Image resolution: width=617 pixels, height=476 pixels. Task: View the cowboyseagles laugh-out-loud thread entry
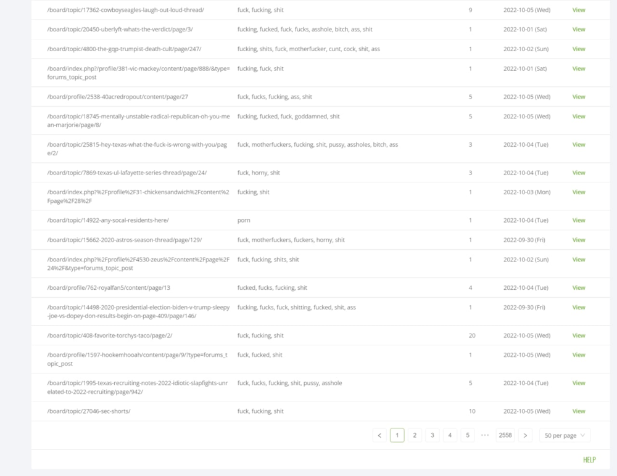click(578, 10)
